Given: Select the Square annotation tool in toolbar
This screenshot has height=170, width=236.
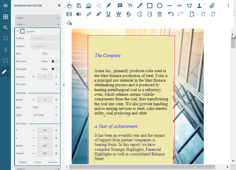Looking at the screenshot, I should 150,6.
